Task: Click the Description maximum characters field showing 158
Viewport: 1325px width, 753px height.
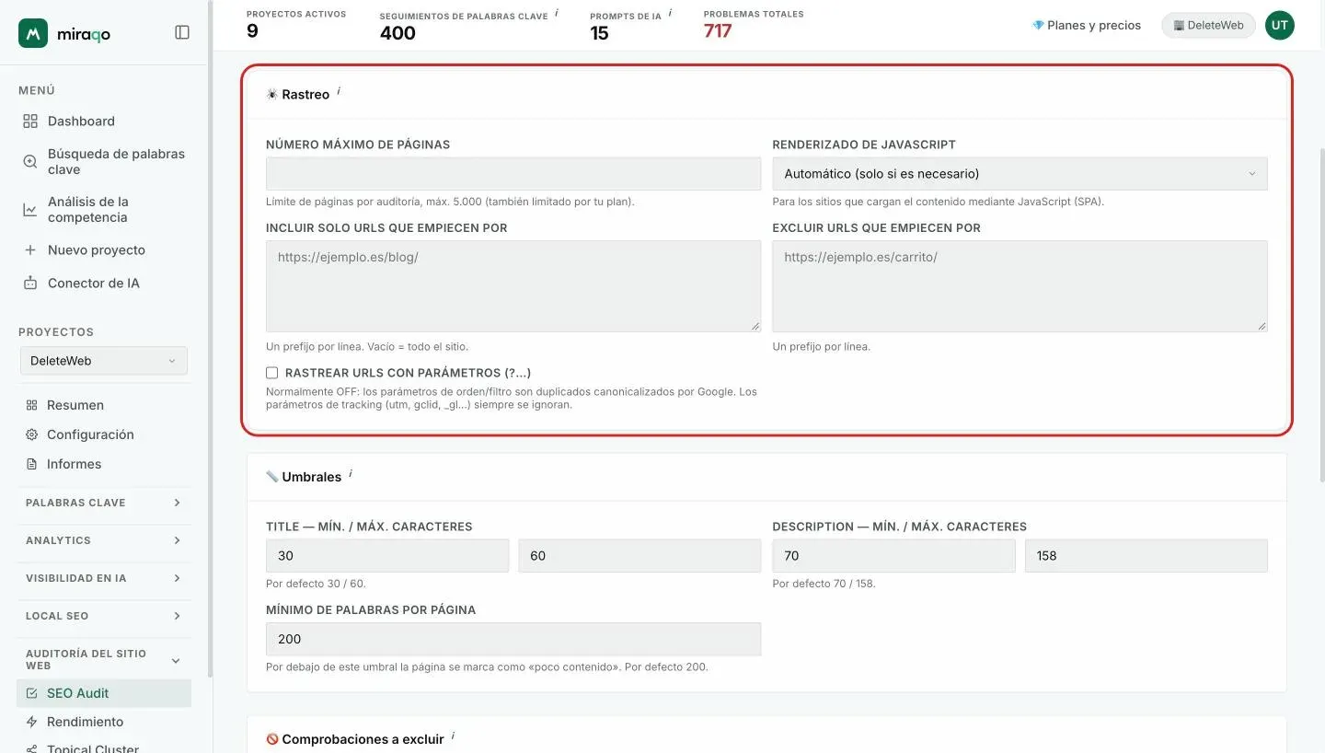Action: (1146, 556)
